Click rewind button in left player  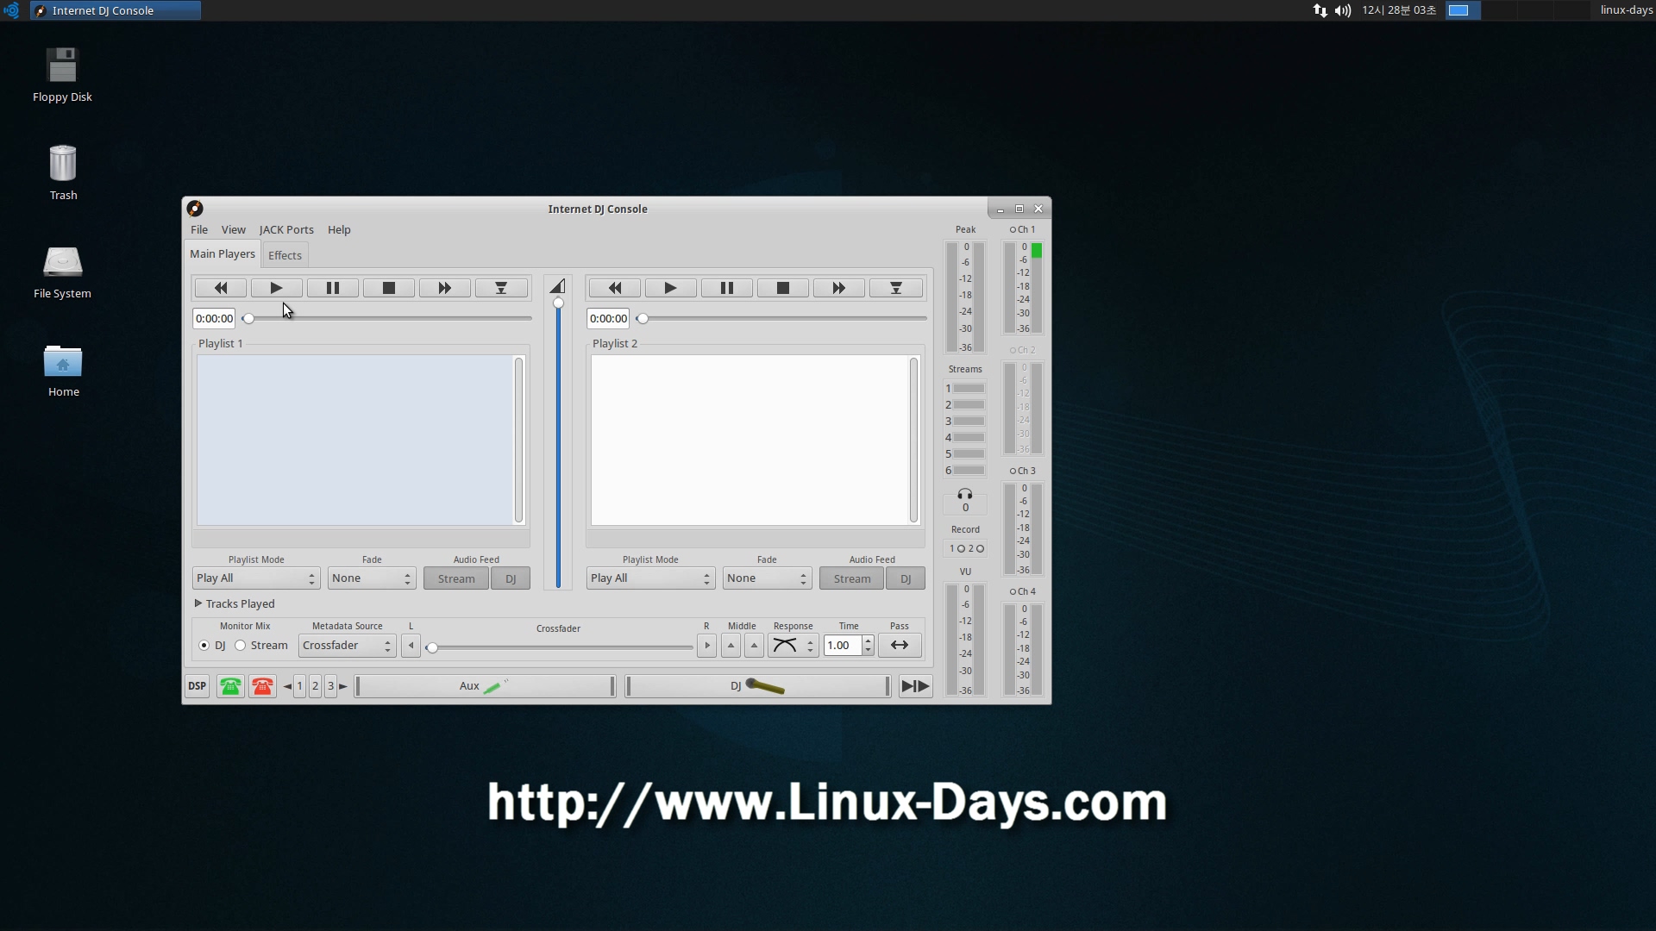[221, 288]
